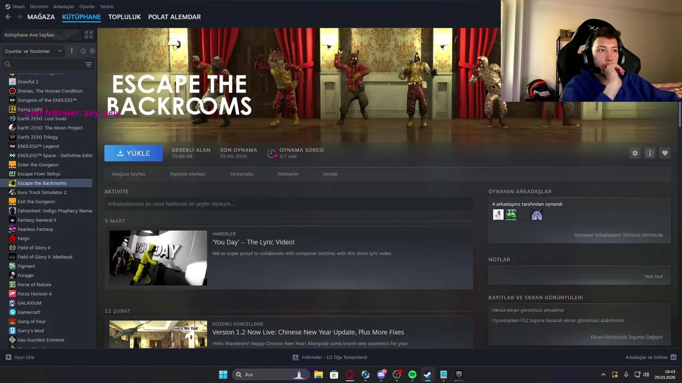682x383 pixels.
Task: Click the green friend avatar
Action: coord(511,215)
